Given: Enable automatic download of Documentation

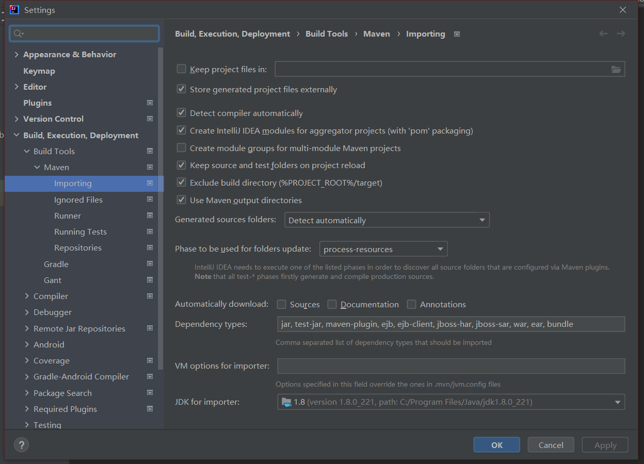Looking at the screenshot, I should click(332, 304).
